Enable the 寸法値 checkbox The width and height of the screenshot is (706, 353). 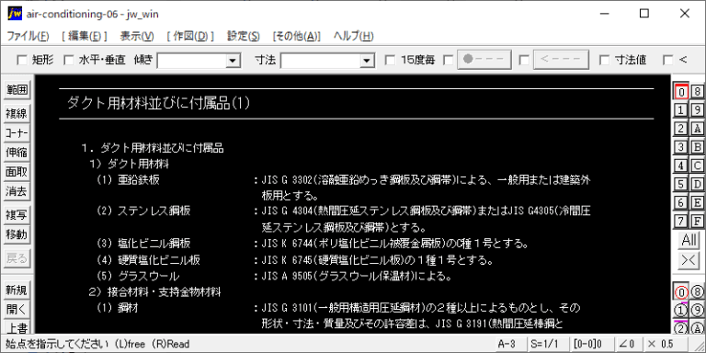coord(605,60)
